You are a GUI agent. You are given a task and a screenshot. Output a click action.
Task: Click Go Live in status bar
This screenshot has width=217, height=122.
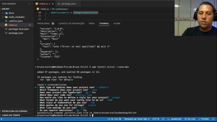click(x=190, y=119)
